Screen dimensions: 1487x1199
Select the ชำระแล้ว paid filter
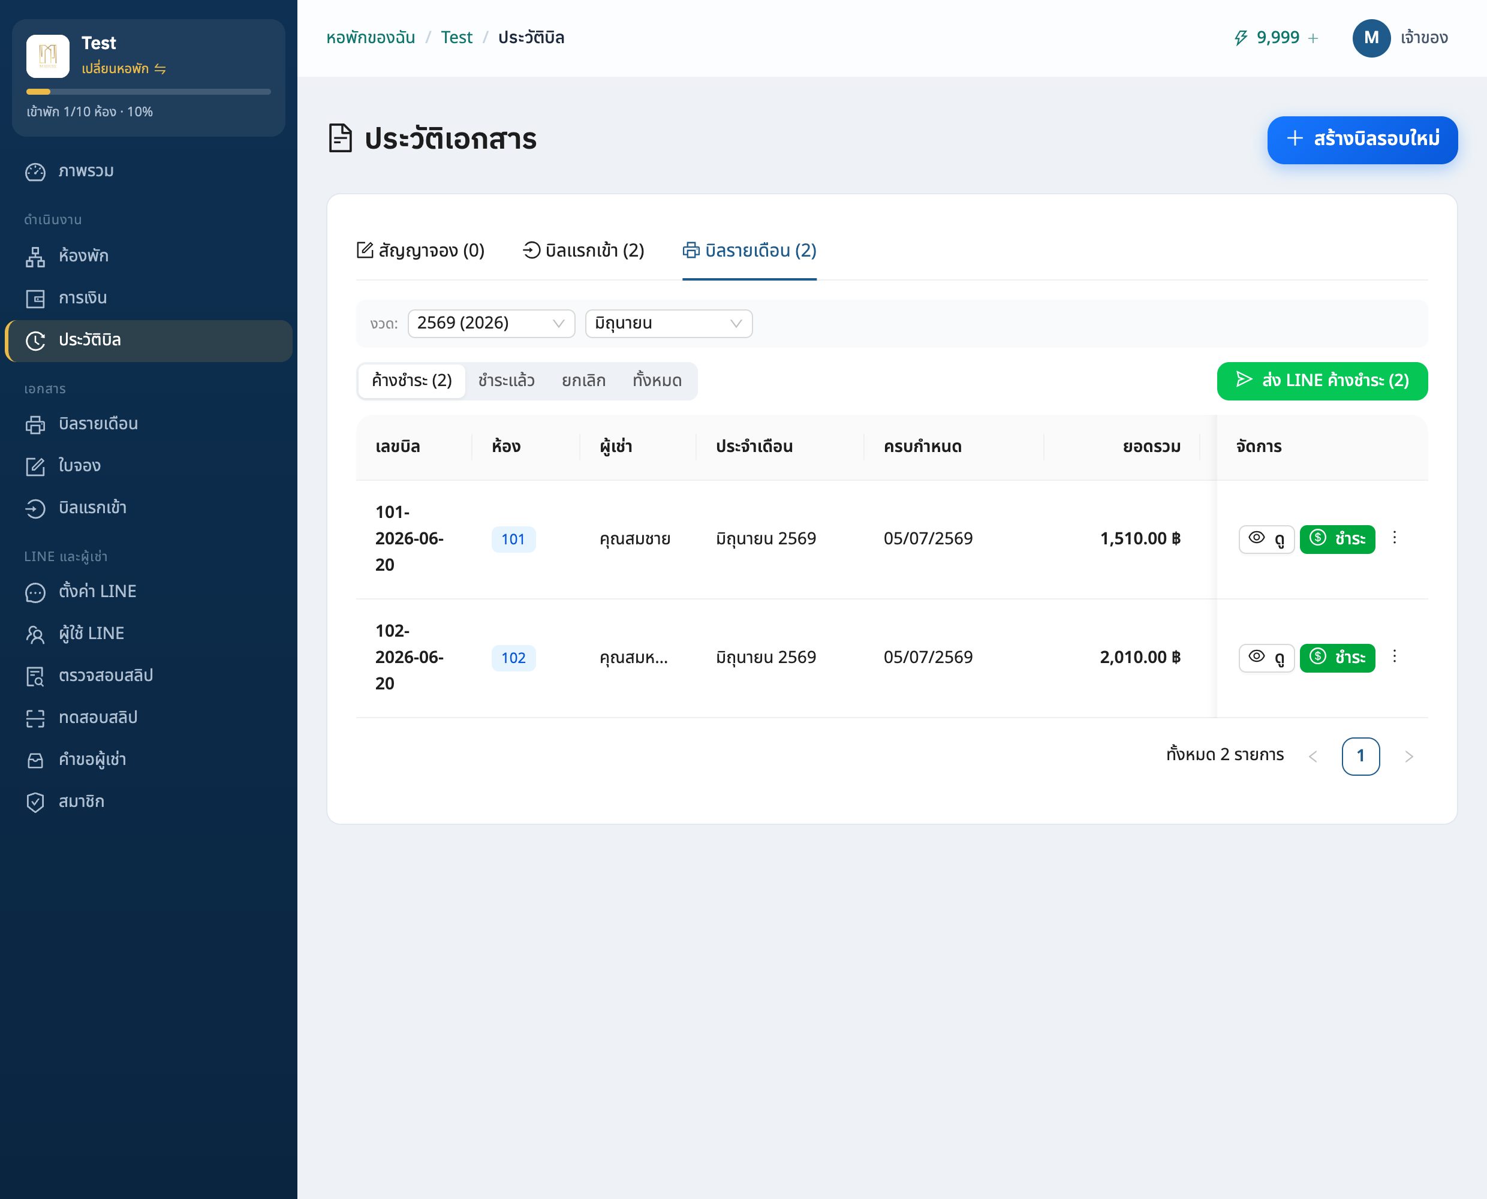(x=506, y=381)
